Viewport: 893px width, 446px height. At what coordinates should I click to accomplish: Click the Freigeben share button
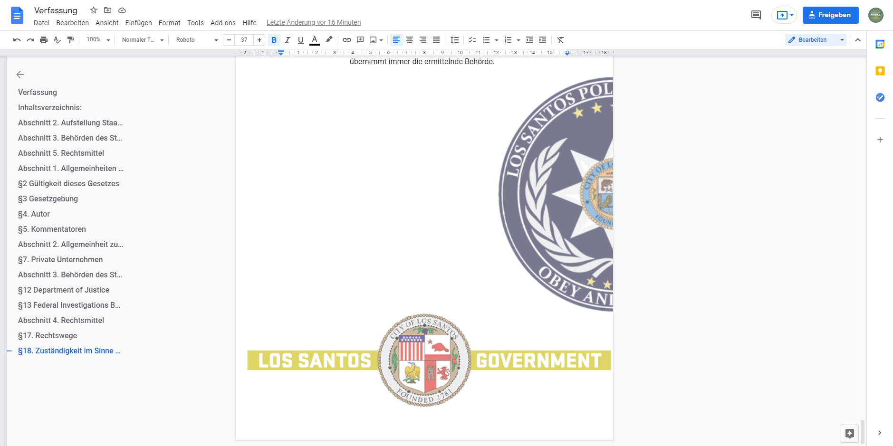(x=830, y=15)
